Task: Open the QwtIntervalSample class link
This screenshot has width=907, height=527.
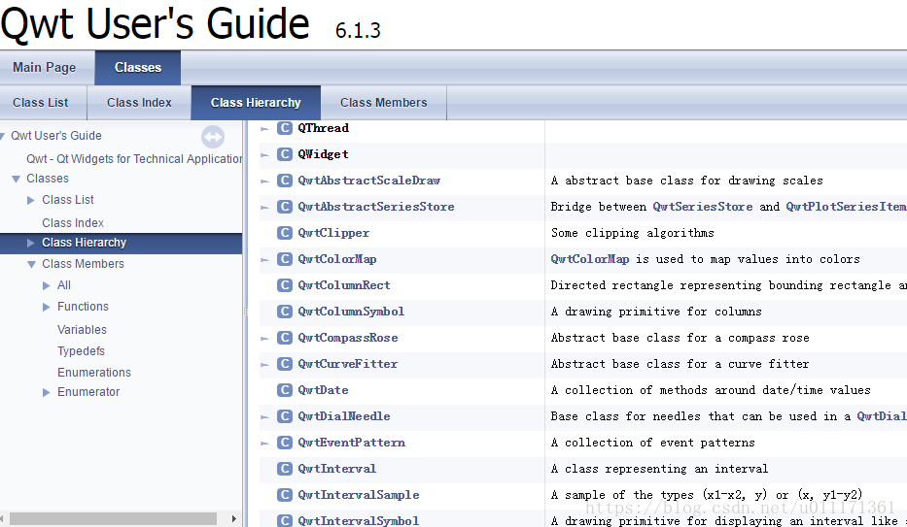Action: [x=359, y=495]
